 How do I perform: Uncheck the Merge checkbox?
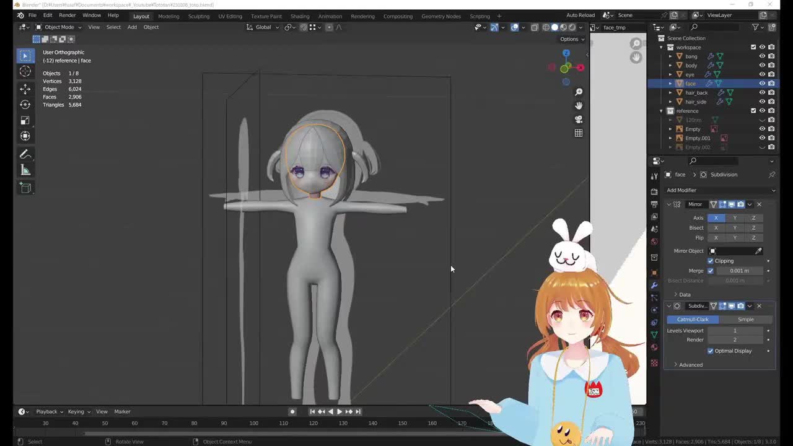click(x=711, y=271)
